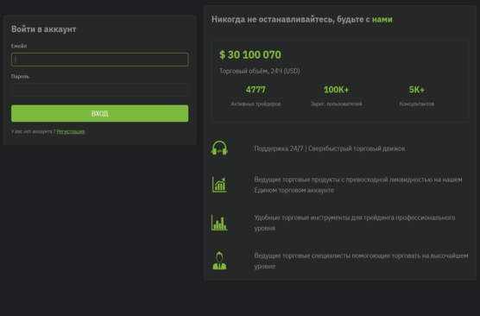Click the 'Ведущие торговые специалисты' feature text
The image size is (480, 316).
361,261
